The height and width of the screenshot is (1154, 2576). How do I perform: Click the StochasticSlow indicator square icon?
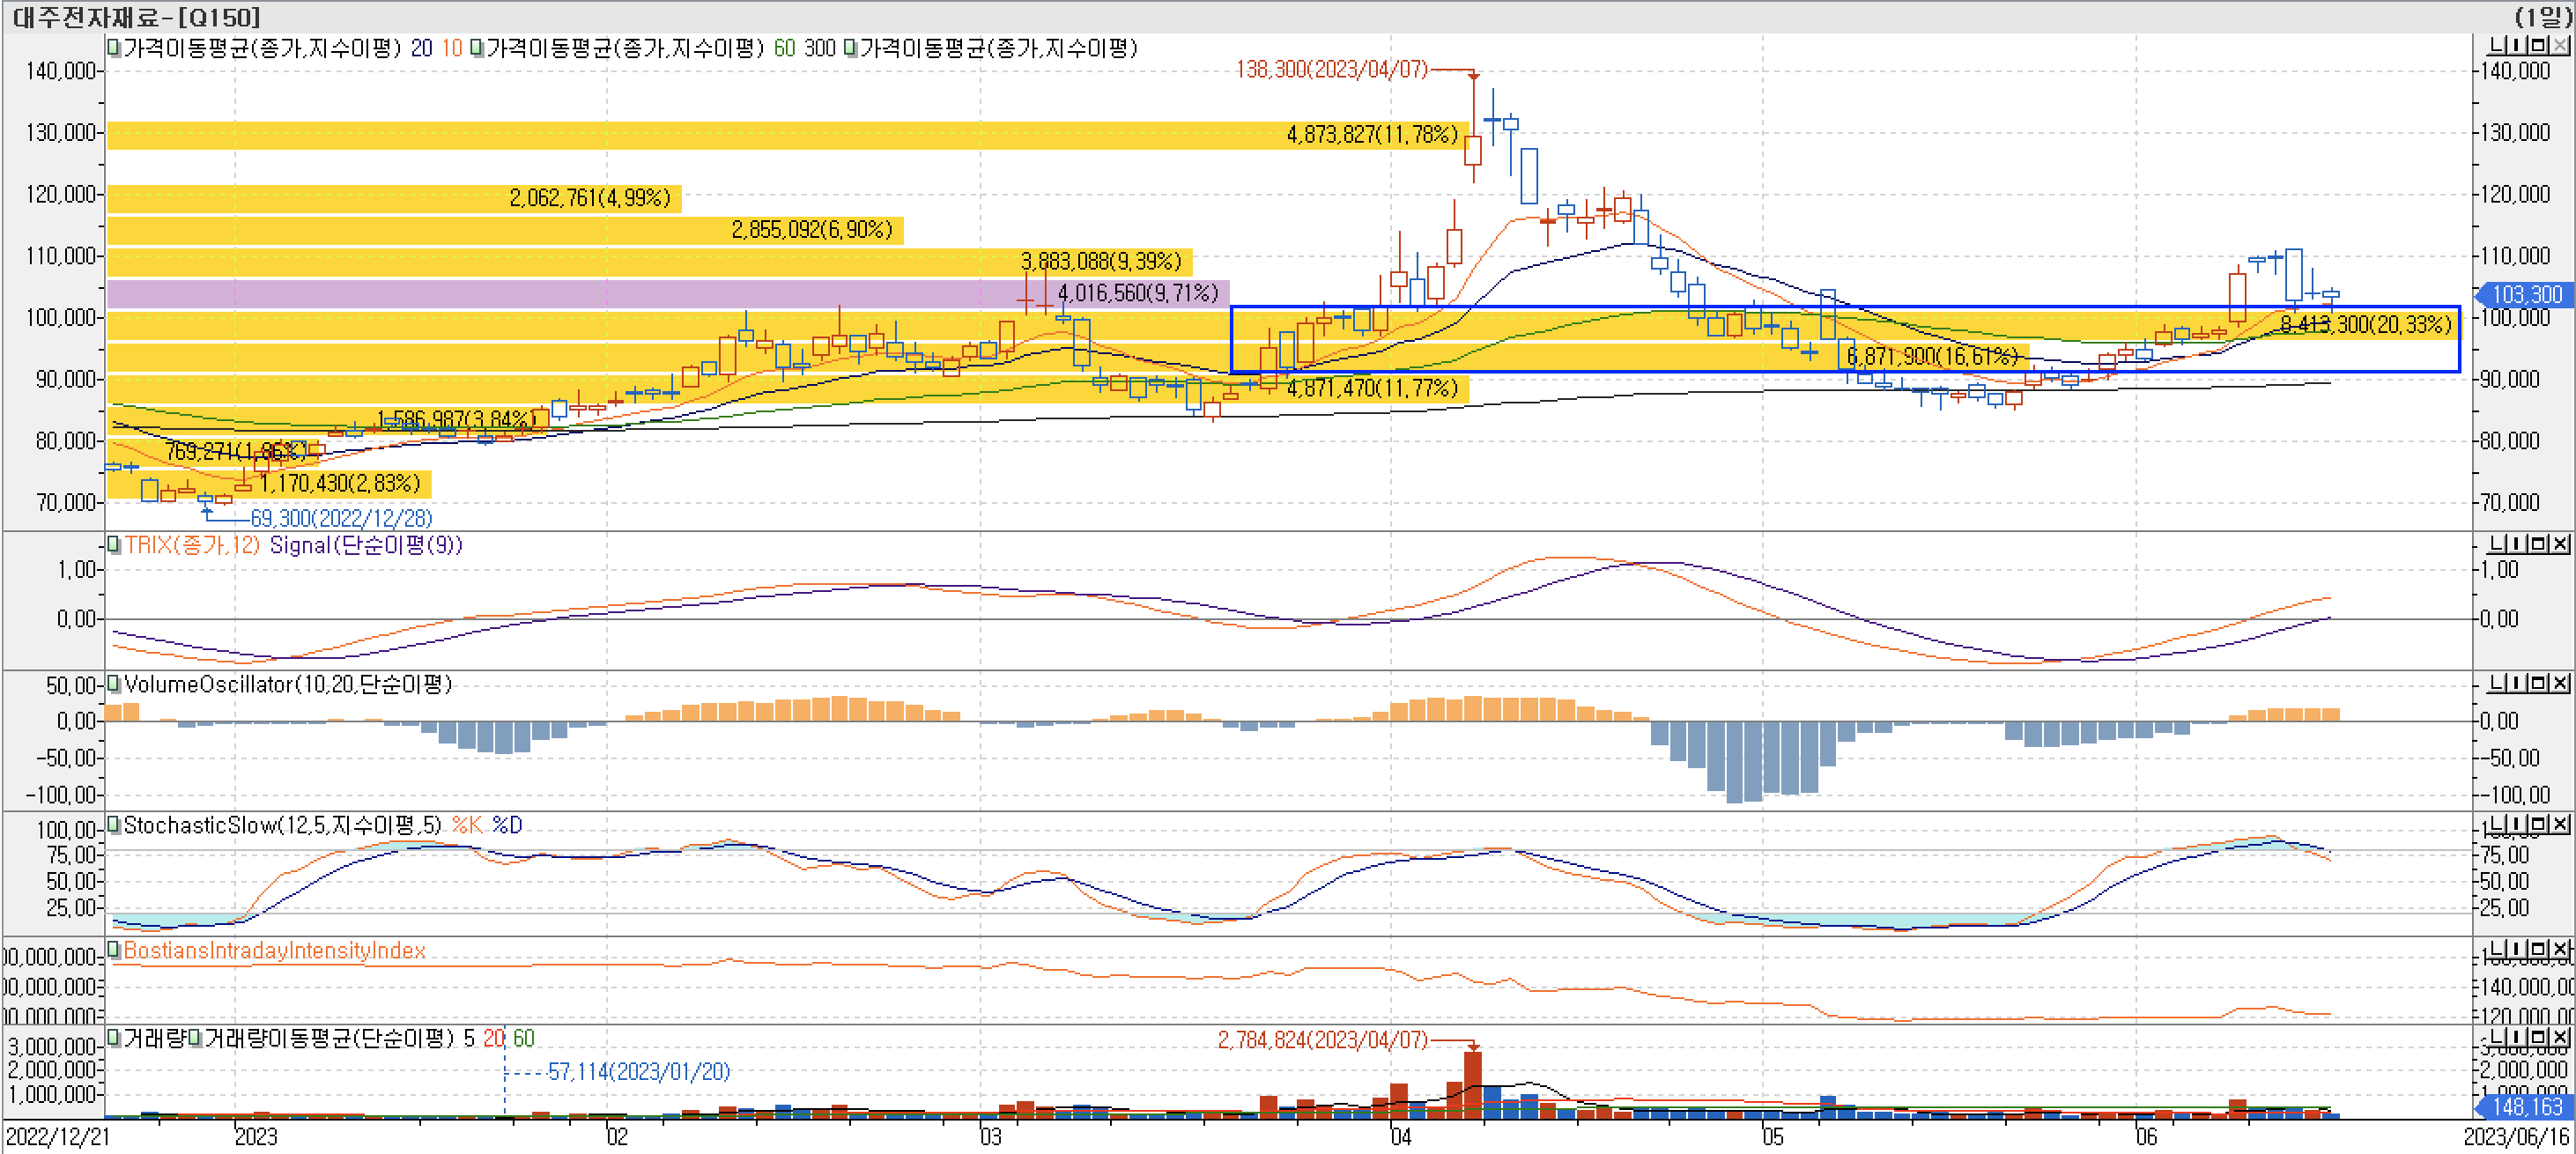pos(114,825)
